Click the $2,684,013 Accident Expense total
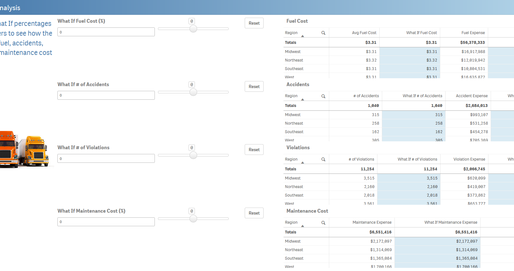This screenshot has width=514, height=271. coord(476,106)
